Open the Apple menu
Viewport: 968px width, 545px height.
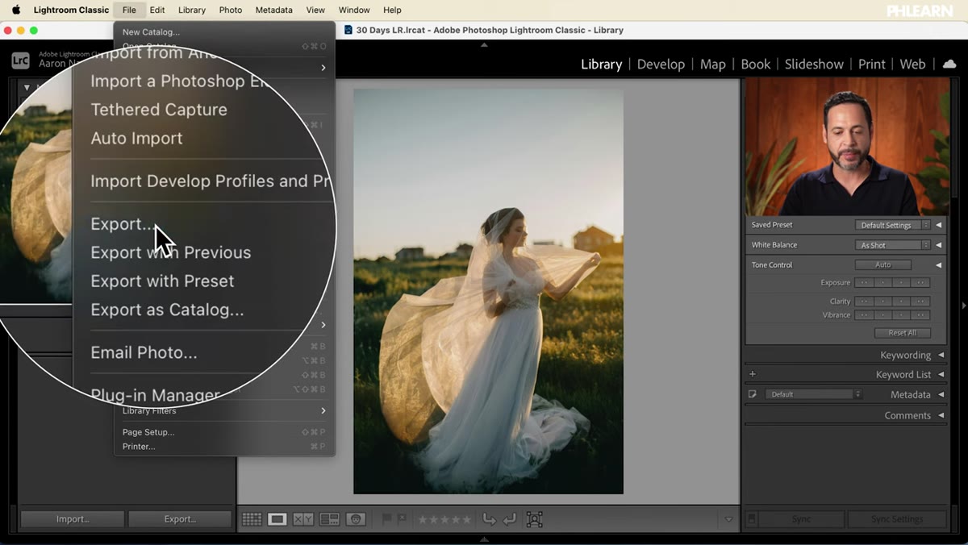point(15,10)
